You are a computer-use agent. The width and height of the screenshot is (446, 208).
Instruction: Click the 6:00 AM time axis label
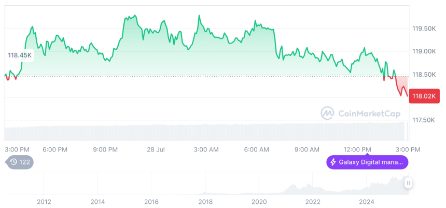pos(256,149)
